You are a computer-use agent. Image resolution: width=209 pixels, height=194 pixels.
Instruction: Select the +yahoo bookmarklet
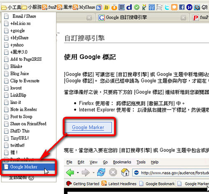coord(29,45)
